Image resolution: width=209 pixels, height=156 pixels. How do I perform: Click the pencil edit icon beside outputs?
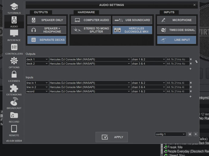click(196, 61)
